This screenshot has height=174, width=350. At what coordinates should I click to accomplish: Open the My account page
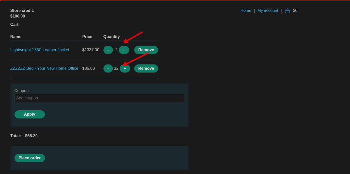tap(268, 11)
